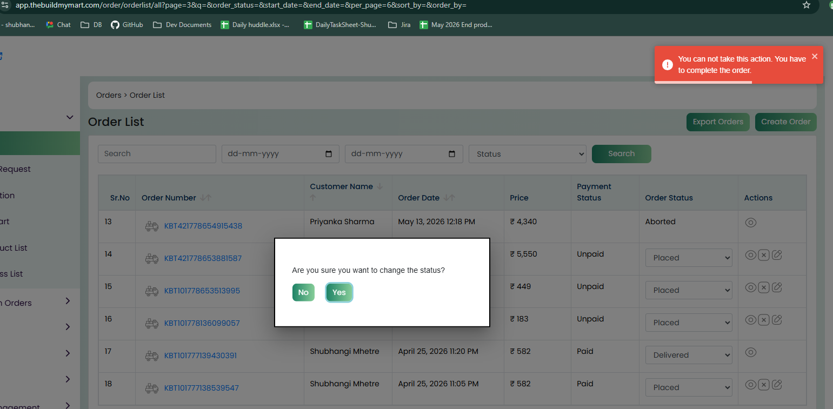The height and width of the screenshot is (409, 833).
Task: Open order link KBT101777138539547
Action: coord(202,388)
